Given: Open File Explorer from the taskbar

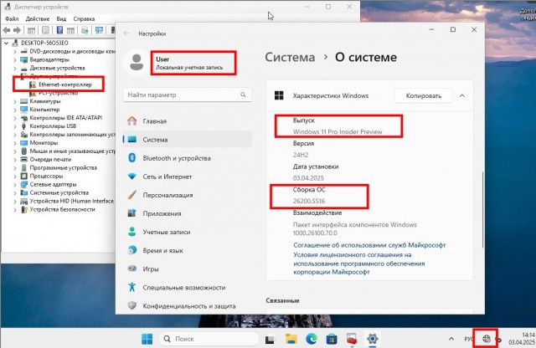Looking at the screenshot, I should [x=291, y=339].
